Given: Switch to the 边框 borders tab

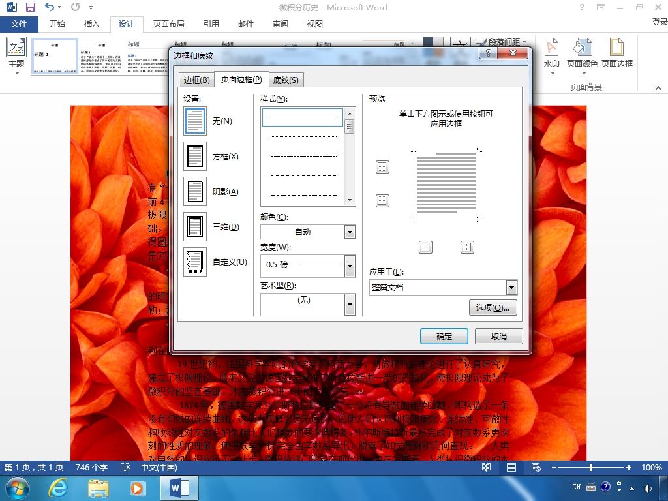Looking at the screenshot, I should point(196,80).
